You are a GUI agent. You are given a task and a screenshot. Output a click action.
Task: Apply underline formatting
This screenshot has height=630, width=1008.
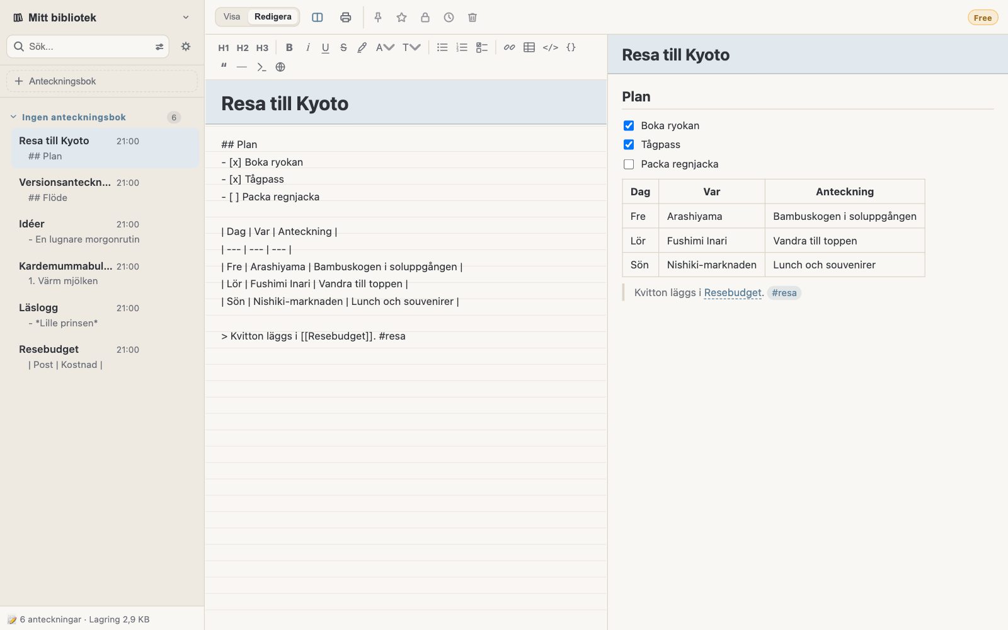325,47
